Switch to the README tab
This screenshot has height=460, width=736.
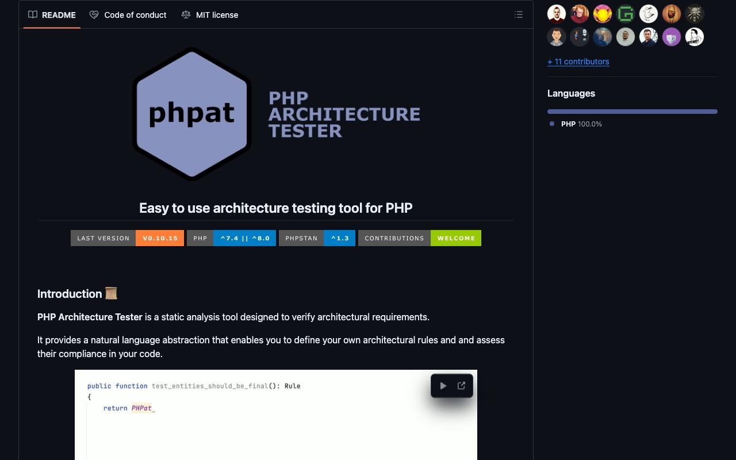point(52,15)
